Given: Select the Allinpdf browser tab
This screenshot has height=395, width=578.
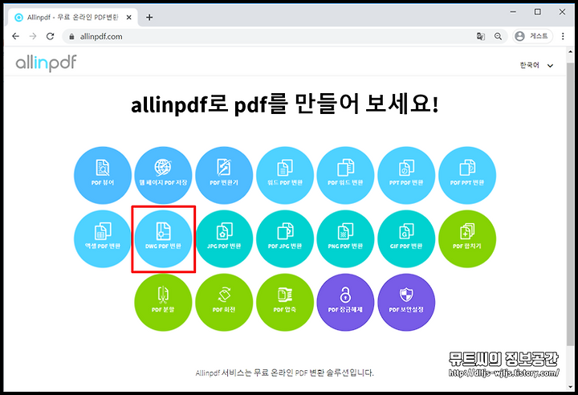Looking at the screenshot, I should (x=72, y=18).
